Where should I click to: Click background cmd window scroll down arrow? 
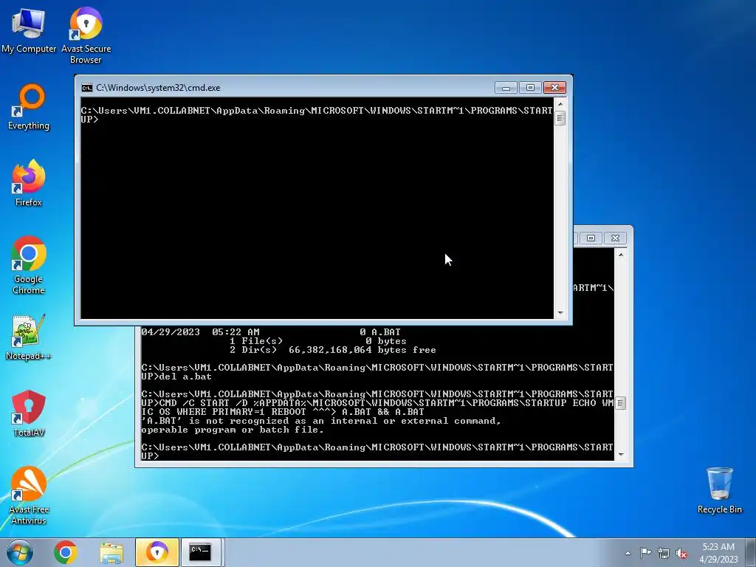[x=621, y=455]
